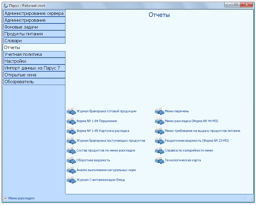256x205 pixels.
Task: Click the icon beside Форма № 1-85 Карточка-раскладка
Action: (x=71, y=131)
